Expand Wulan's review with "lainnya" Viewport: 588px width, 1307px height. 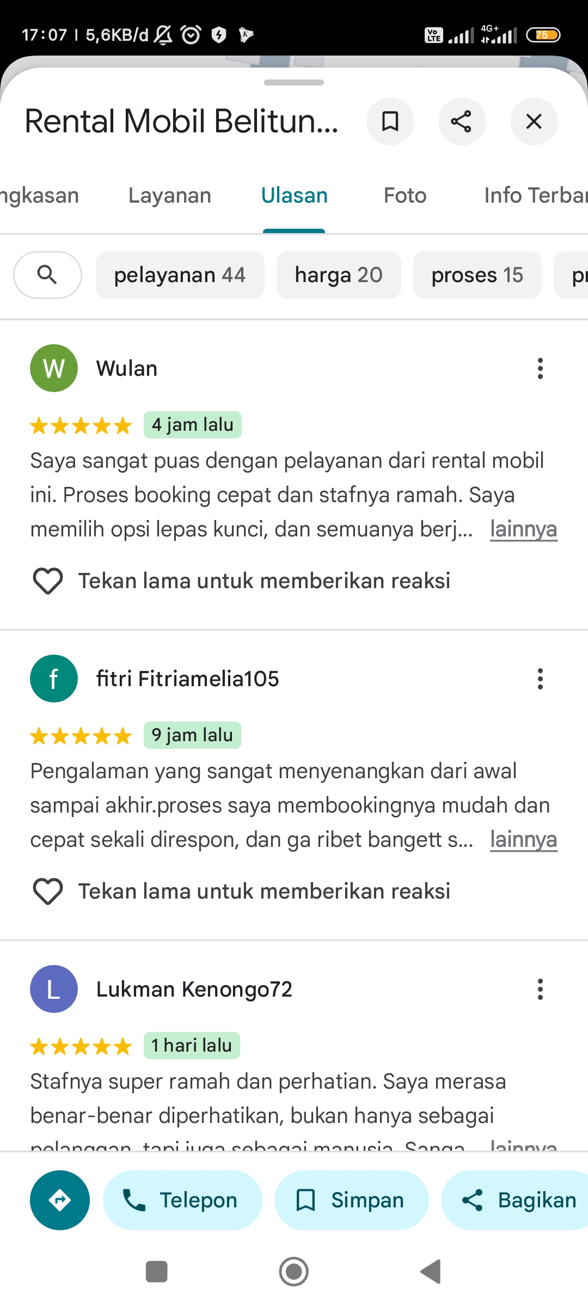click(523, 529)
